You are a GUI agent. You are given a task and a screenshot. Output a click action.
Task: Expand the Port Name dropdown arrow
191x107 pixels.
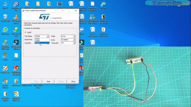coord(48,36)
